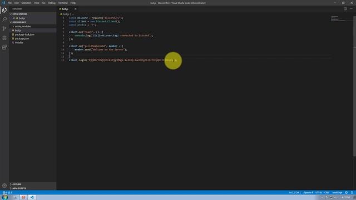Open notifications bell in status bar
This screenshot has width=356, height=200.
pos(352,193)
